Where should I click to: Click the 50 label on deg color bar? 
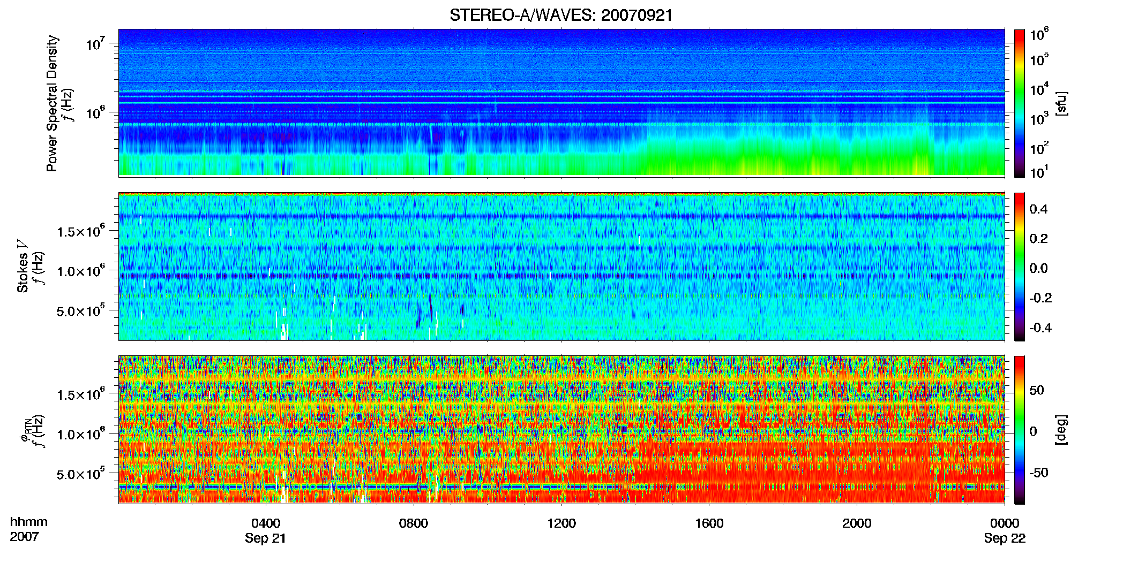click(x=1037, y=390)
